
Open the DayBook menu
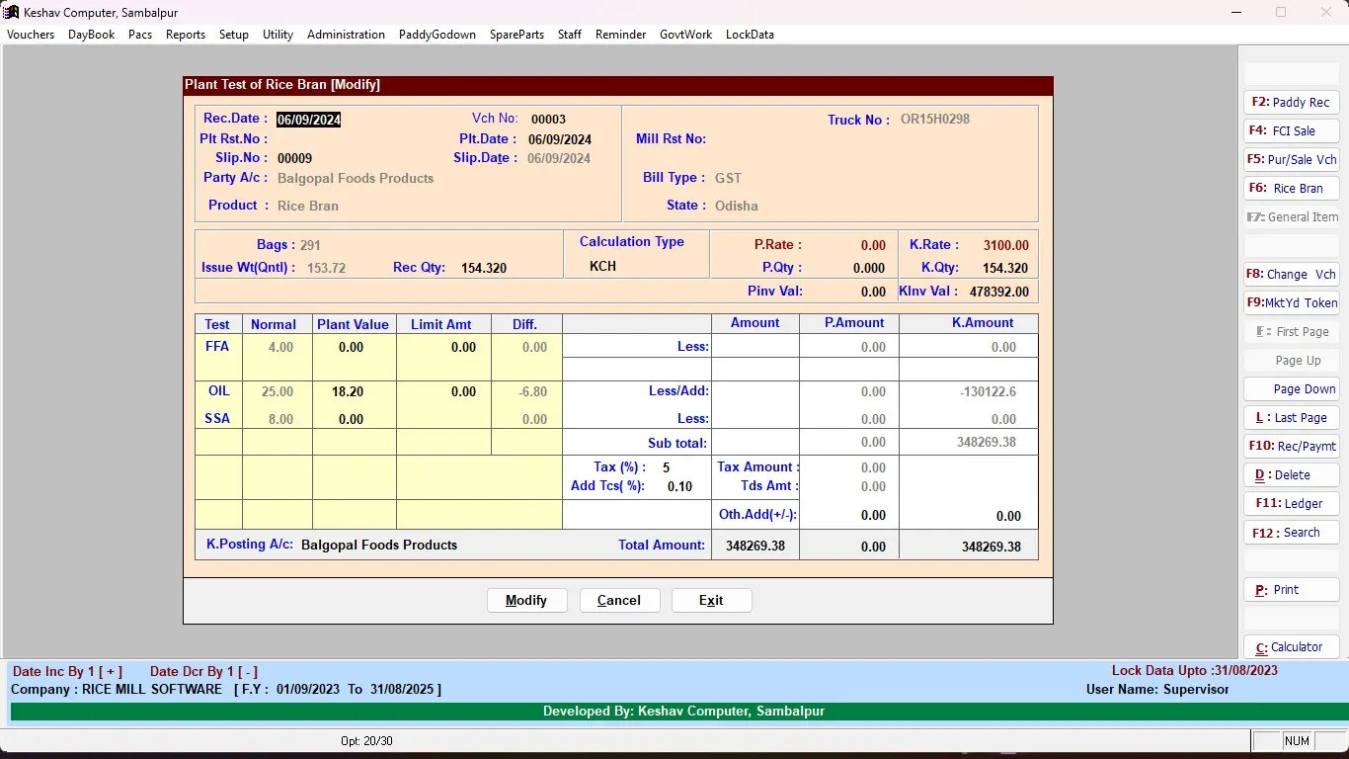pos(92,35)
